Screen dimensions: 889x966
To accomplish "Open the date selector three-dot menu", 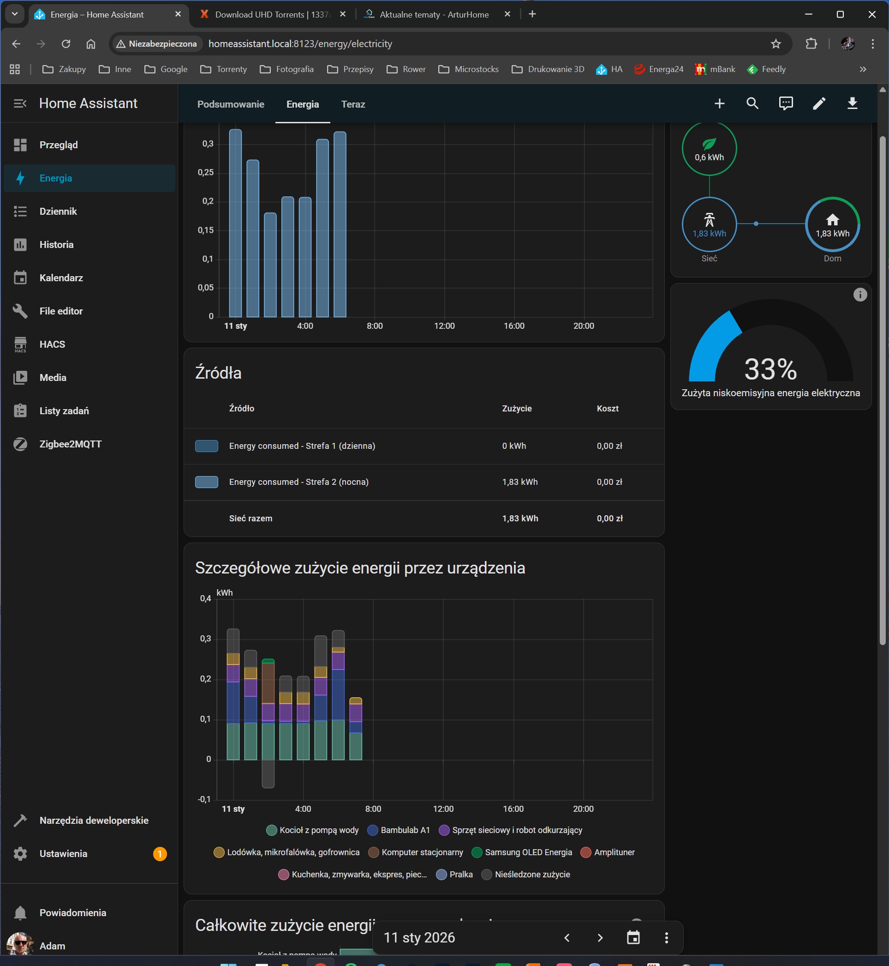I will (x=666, y=937).
